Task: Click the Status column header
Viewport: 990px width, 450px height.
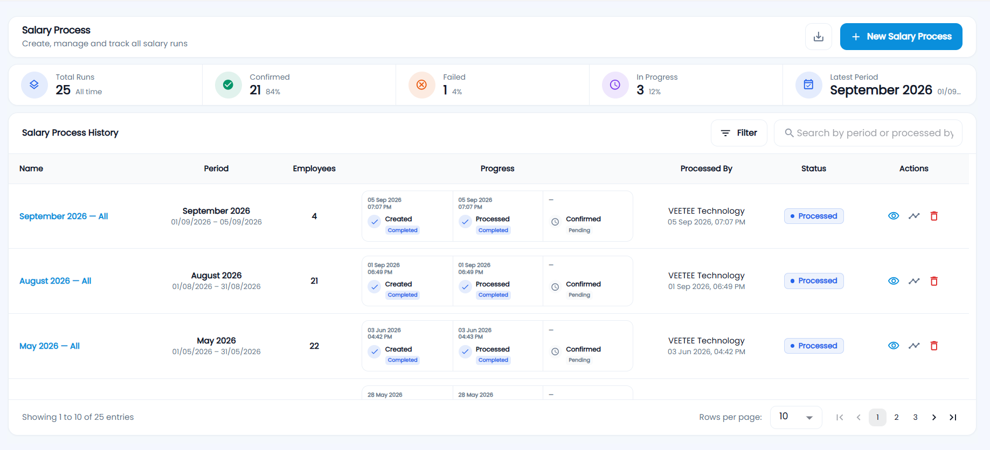Action: (x=814, y=168)
